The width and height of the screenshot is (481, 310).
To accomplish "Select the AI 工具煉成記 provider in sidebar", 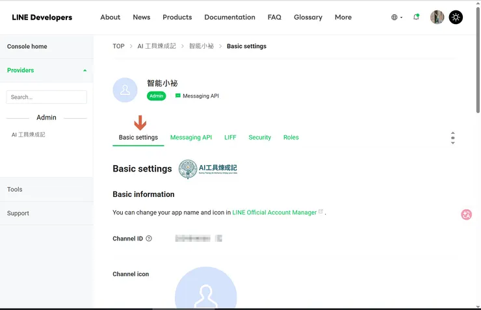I will (28, 135).
